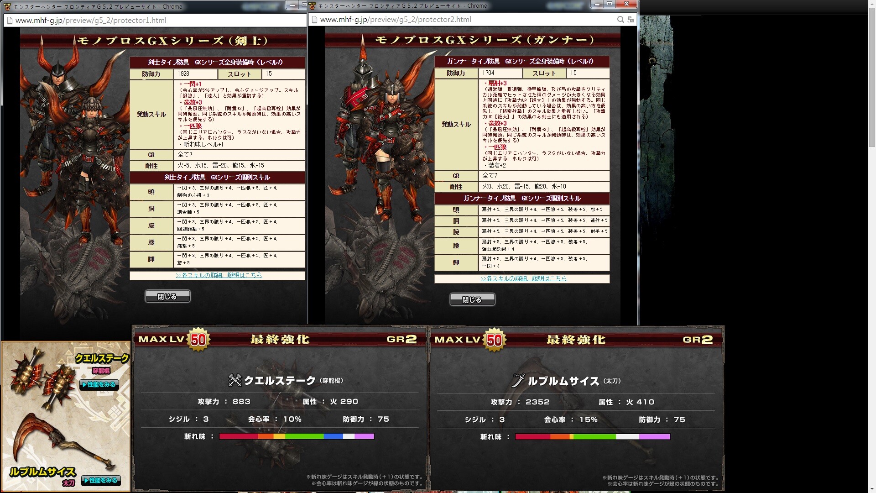Click 会心率 : 15% stat text
Image resolution: width=886 pixels, height=493 pixels.
coord(571,420)
